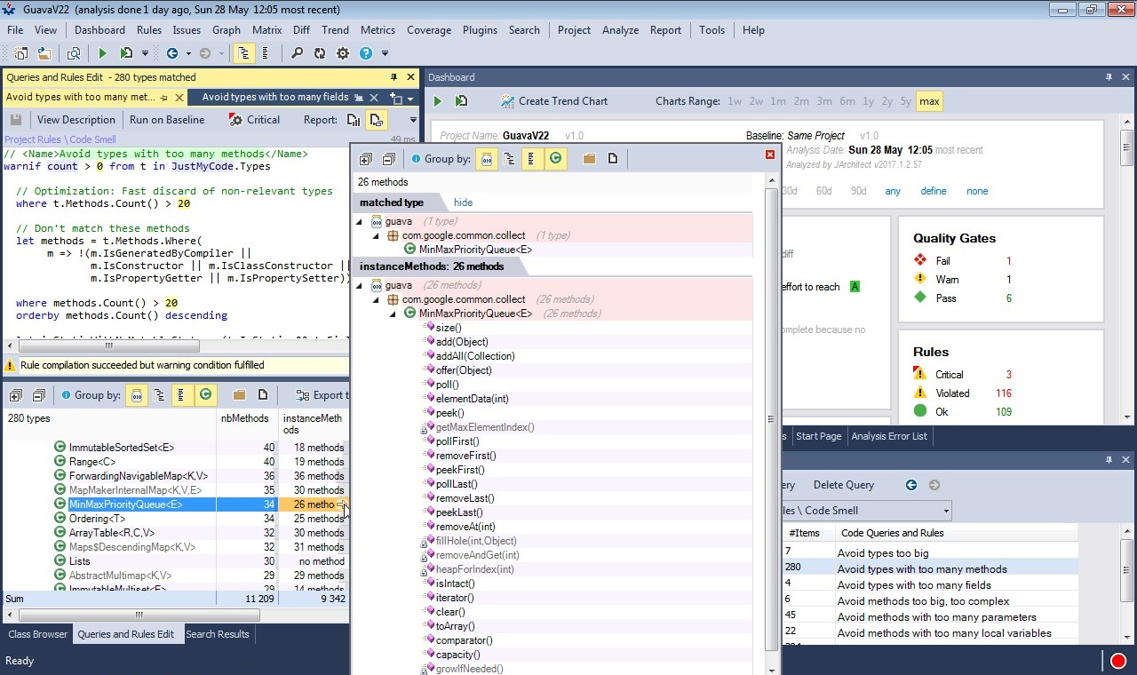The image size is (1137, 675).
Task: Click the popup window vertical scrollbar
Action: (771, 417)
